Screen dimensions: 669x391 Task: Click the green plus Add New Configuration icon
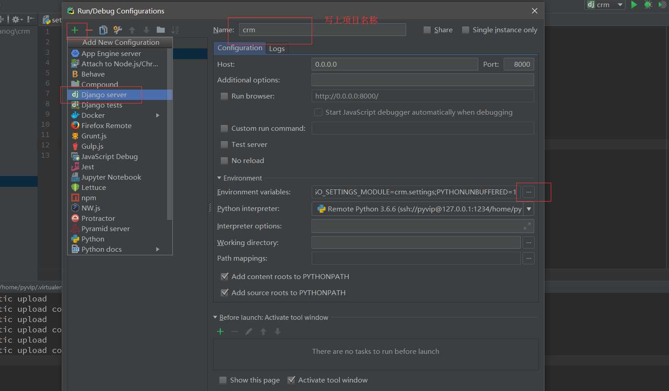point(75,30)
